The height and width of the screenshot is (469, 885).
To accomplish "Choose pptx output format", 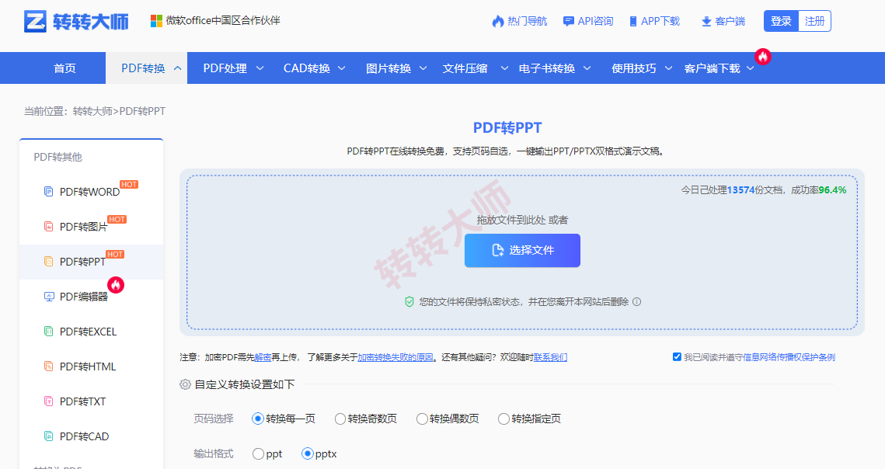I will tap(308, 453).
